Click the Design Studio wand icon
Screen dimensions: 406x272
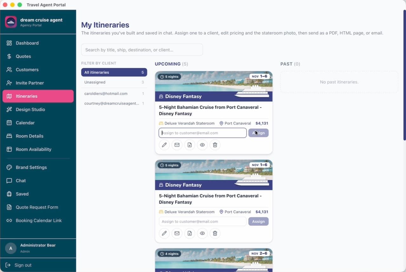click(9, 109)
